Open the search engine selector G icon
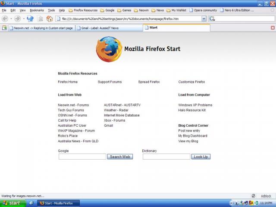Image resolution: width=276 pixels, height=207 pixels. tap(212, 19)
